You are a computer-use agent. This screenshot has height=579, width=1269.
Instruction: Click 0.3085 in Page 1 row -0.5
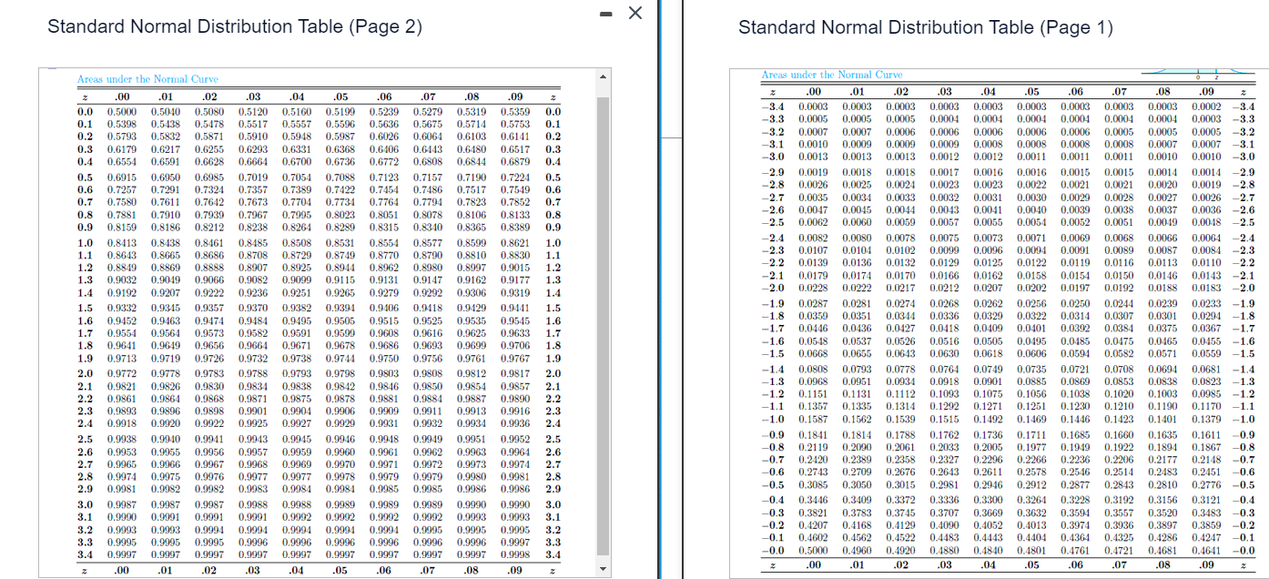pos(813,484)
